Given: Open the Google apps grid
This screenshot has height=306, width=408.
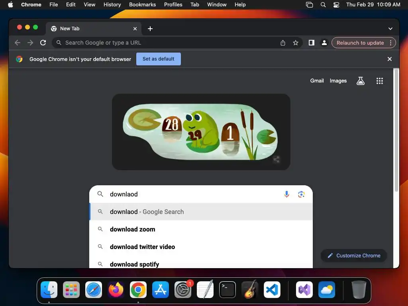Looking at the screenshot, I should [x=380, y=81].
